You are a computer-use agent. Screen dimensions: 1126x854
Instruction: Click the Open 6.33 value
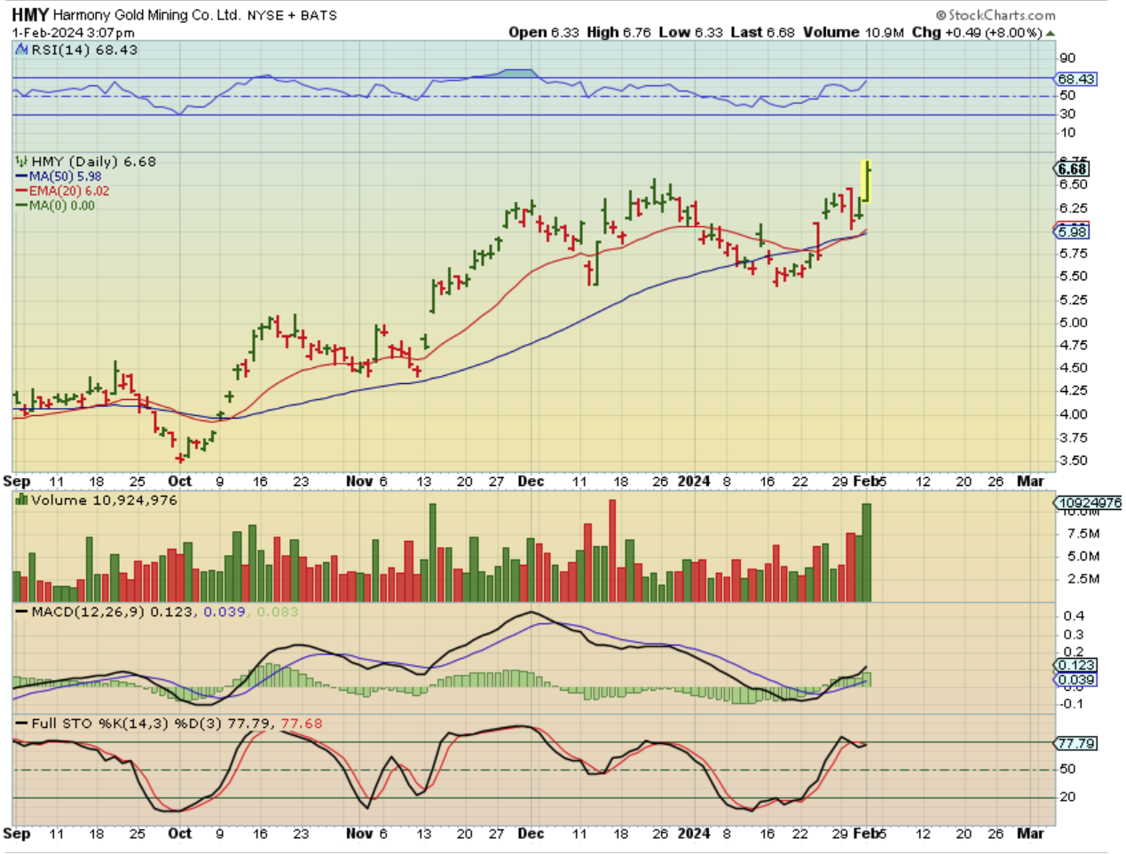point(544,32)
